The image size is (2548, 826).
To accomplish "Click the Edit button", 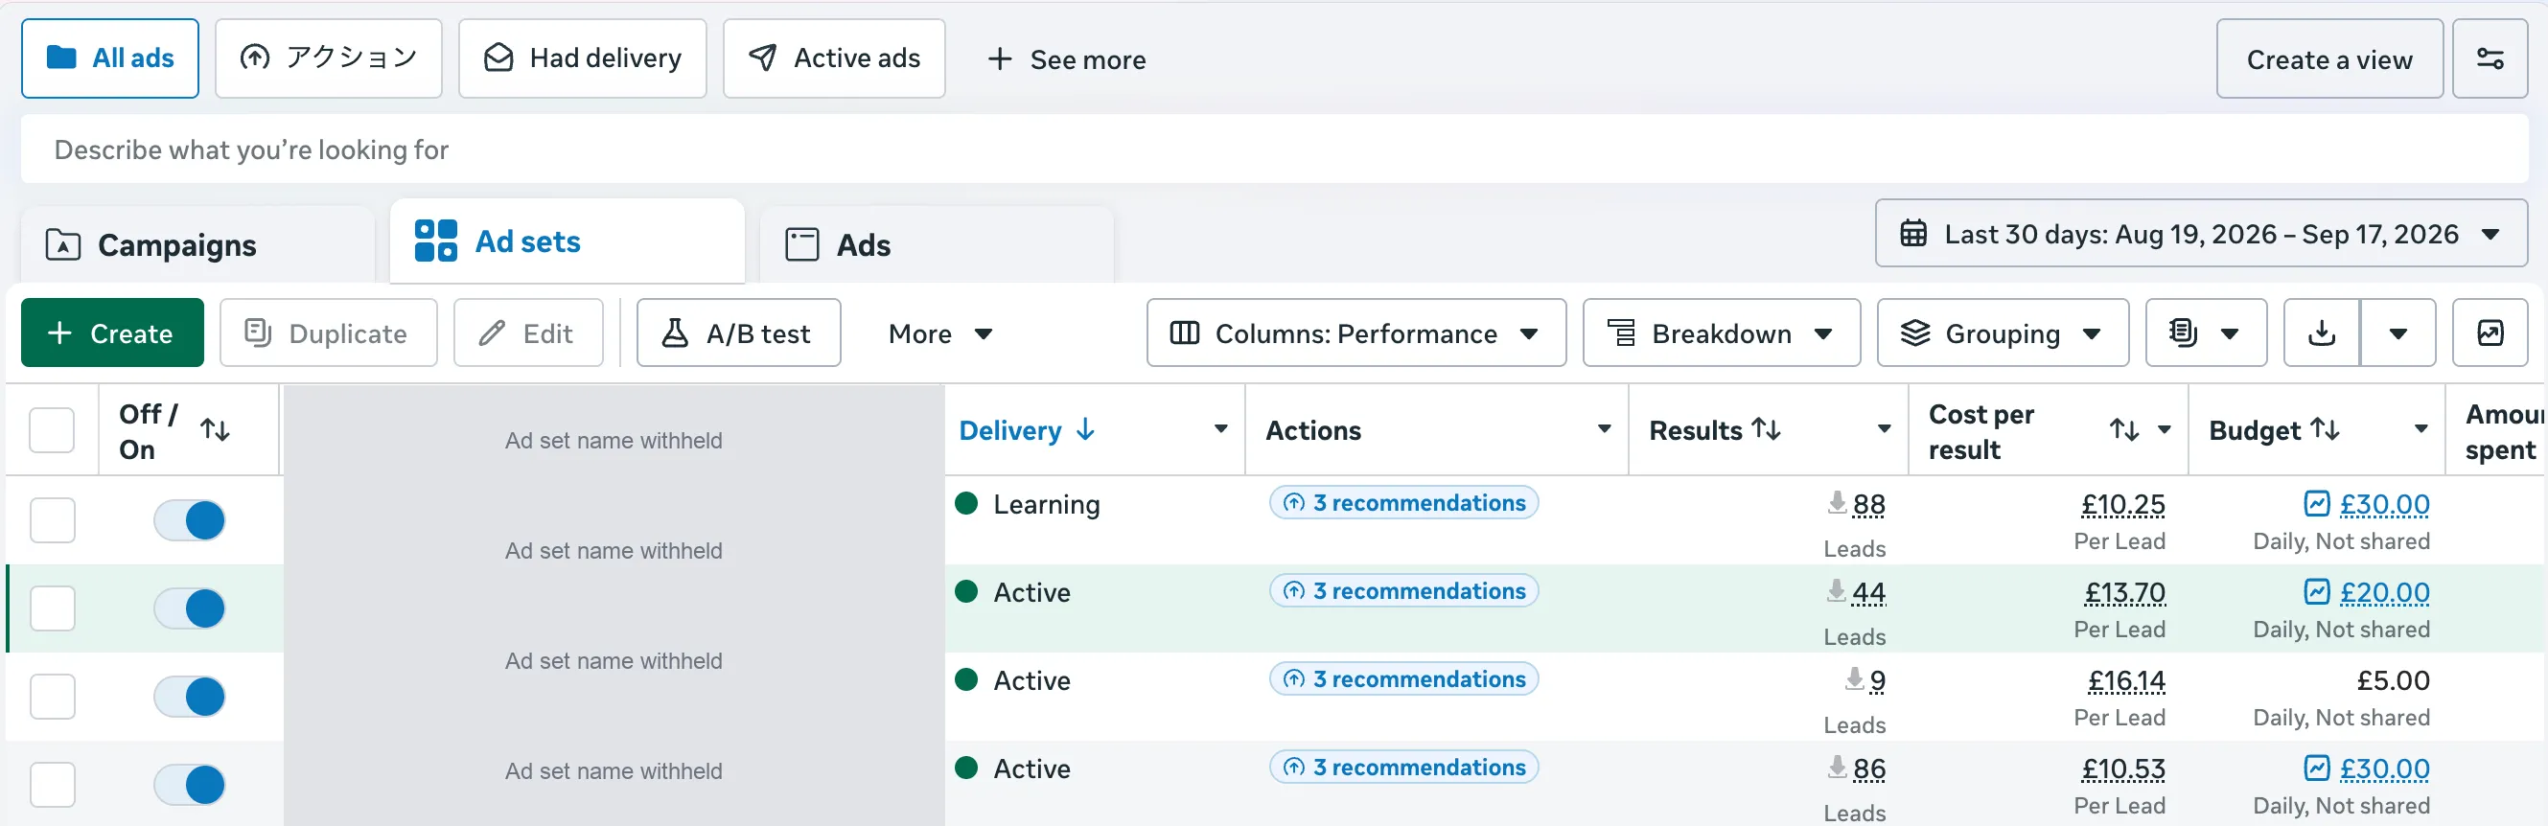I will click(528, 333).
